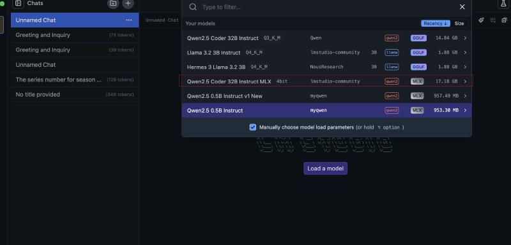The height and width of the screenshot is (245, 511).
Task: Click the Q4_K_M label on the Hermes 3 Llama row
Action: (x=259, y=67)
